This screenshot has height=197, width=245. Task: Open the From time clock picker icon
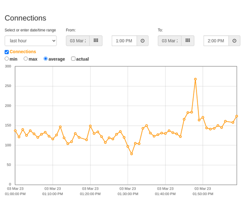coord(143,41)
